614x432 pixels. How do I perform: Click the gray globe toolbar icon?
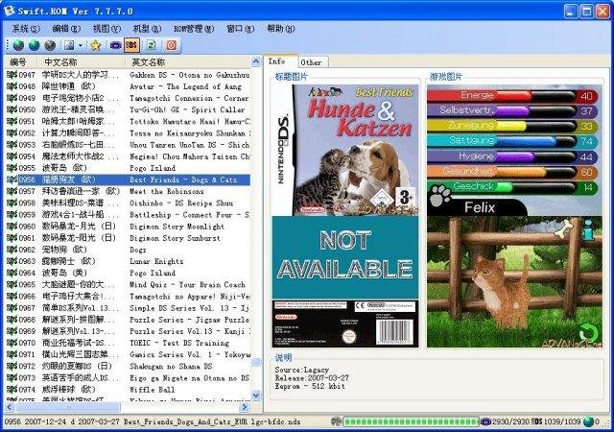coord(50,45)
